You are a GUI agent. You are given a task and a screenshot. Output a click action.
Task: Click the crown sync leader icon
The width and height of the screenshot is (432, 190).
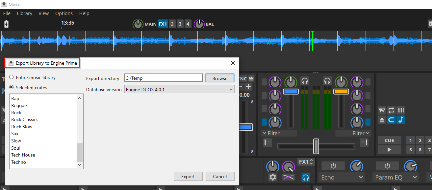[x=252, y=78]
